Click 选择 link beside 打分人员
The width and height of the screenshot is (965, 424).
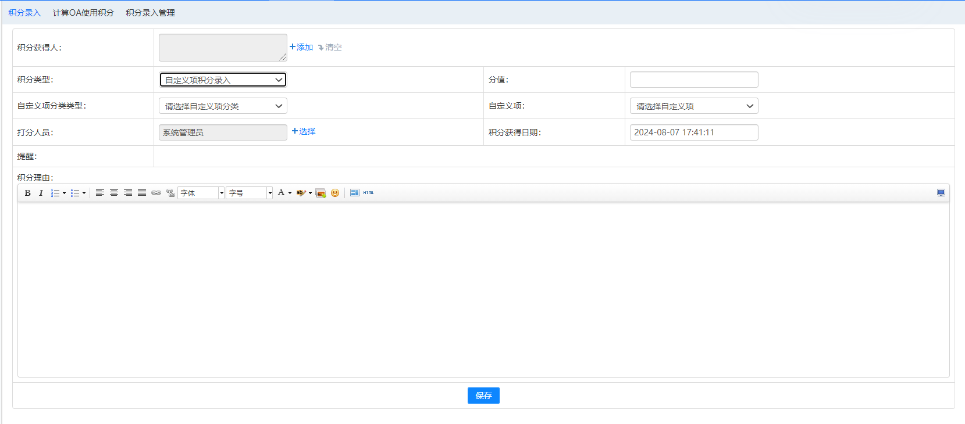304,131
